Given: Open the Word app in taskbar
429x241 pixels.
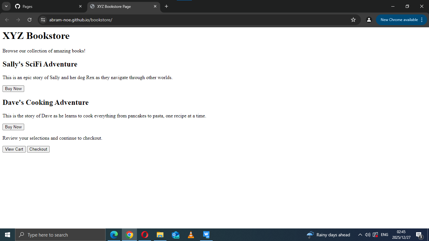Looking at the screenshot, I should 206,235.
